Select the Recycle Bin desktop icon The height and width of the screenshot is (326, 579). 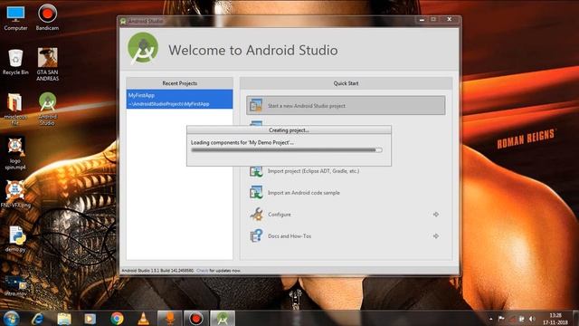(x=15, y=62)
